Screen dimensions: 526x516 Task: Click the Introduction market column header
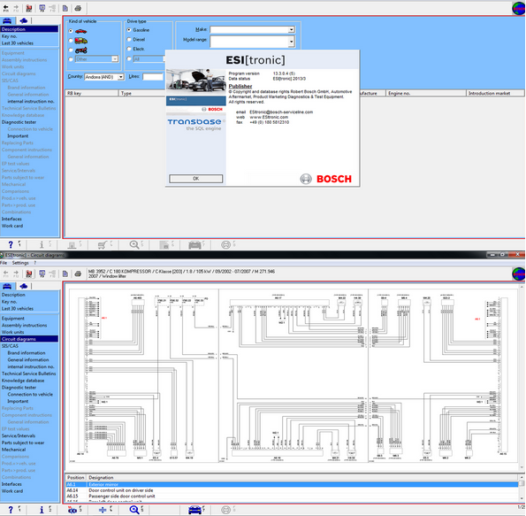coord(495,93)
